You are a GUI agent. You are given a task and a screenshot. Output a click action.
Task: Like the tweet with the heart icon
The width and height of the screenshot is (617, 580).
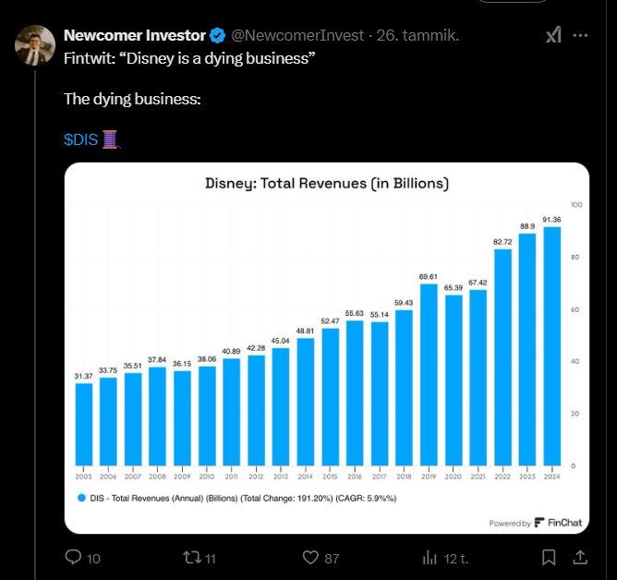click(x=311, y=558)
